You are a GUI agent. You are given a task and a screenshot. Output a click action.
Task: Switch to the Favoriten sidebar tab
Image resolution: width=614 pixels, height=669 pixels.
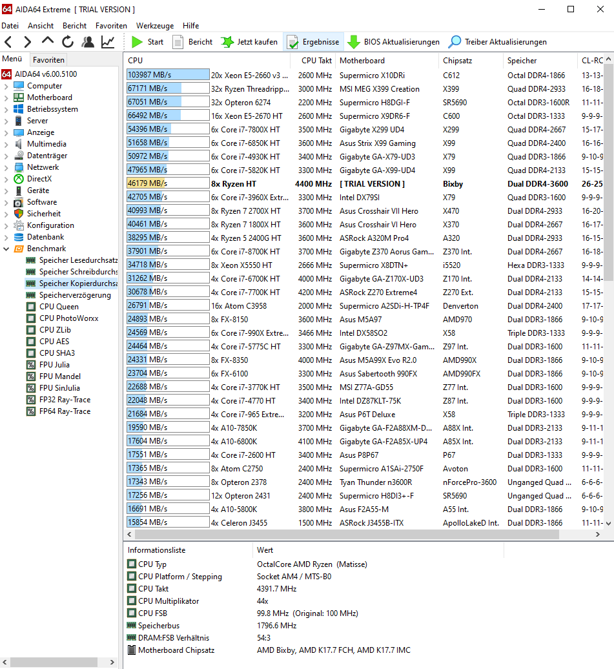click(x=48, y=59)
